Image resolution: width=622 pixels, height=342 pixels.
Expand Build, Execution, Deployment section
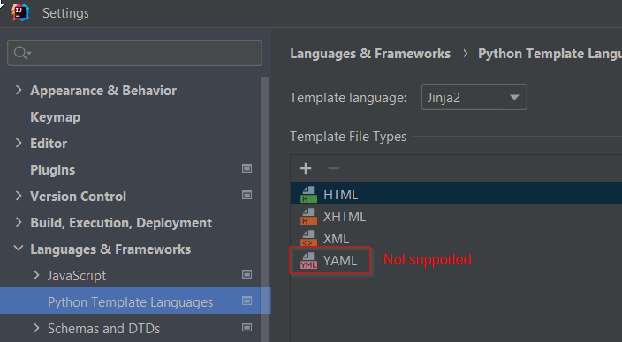coord(19,222)
